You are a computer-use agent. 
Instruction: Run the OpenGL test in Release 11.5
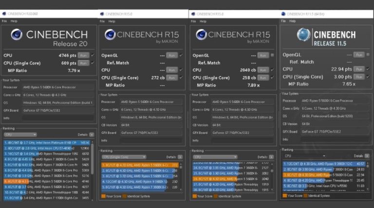point(358,55)
